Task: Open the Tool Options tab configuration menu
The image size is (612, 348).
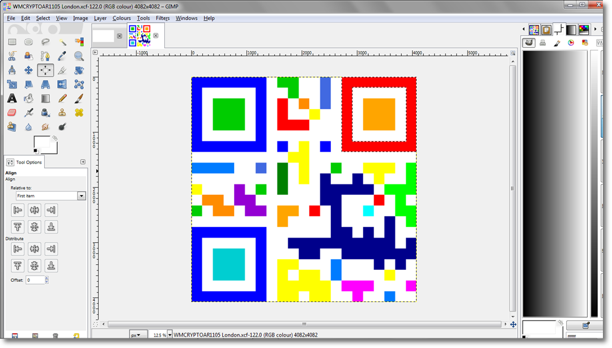Action: (x=83, y=162)
